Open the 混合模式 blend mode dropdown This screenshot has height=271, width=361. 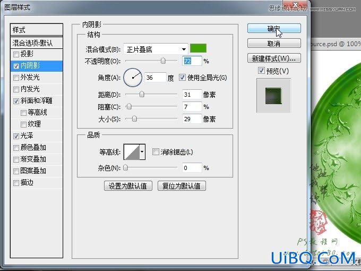[x=156, y=49]
